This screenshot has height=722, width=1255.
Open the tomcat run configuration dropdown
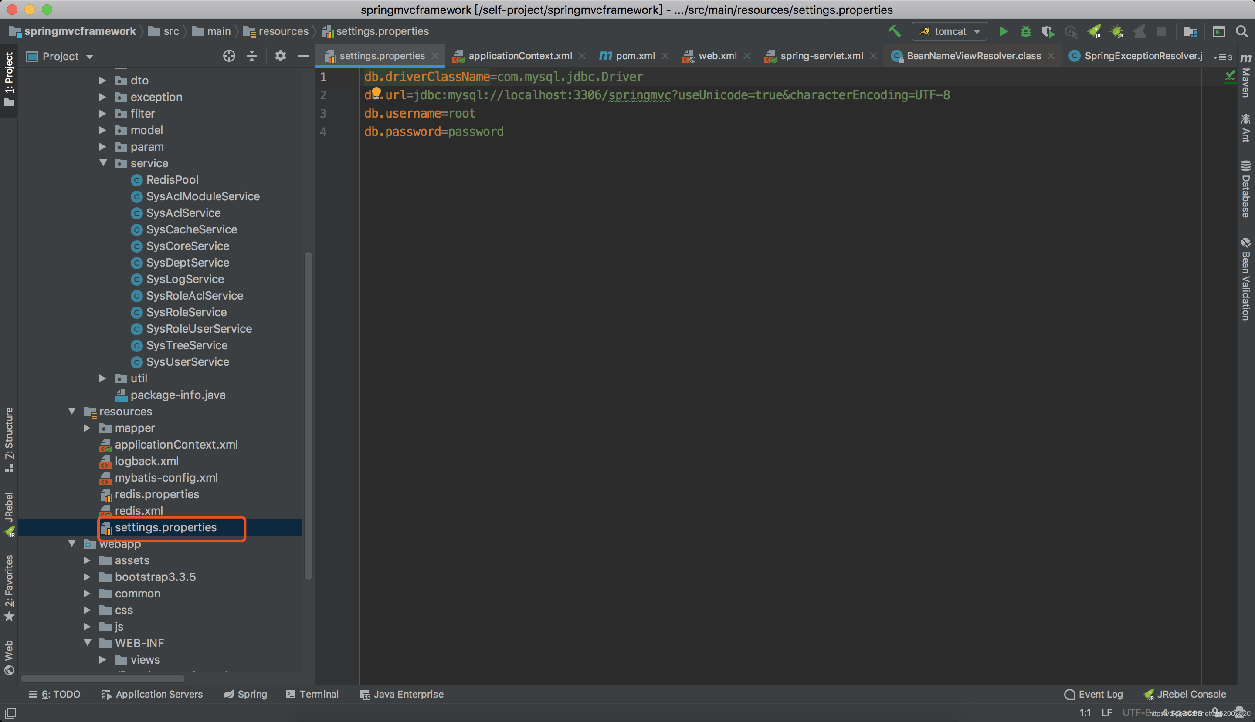coord(949,31)
